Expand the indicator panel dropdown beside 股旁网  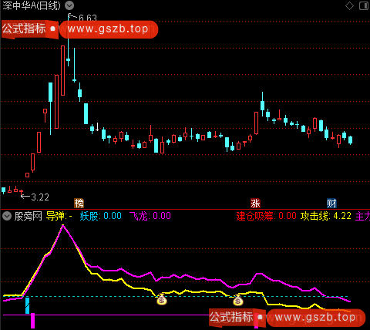[7, 216]
